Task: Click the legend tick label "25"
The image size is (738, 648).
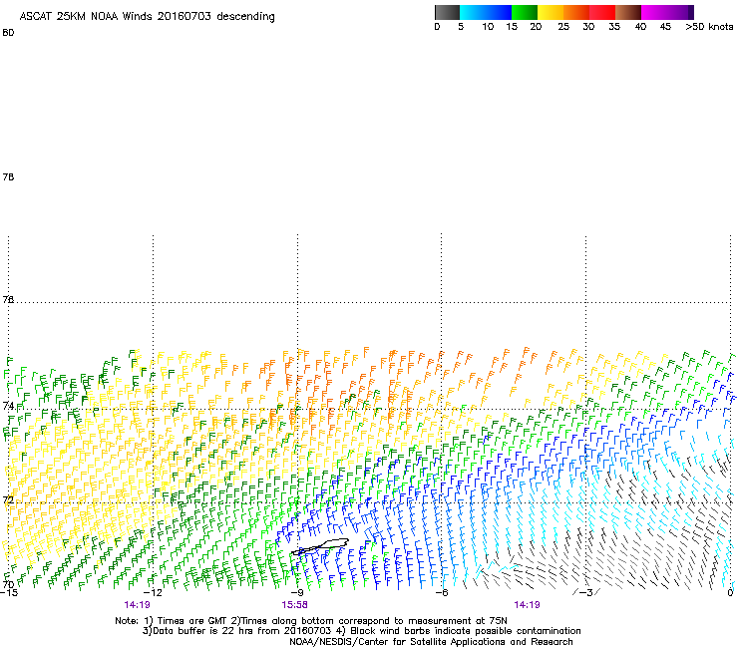Action: coord(563,27)
